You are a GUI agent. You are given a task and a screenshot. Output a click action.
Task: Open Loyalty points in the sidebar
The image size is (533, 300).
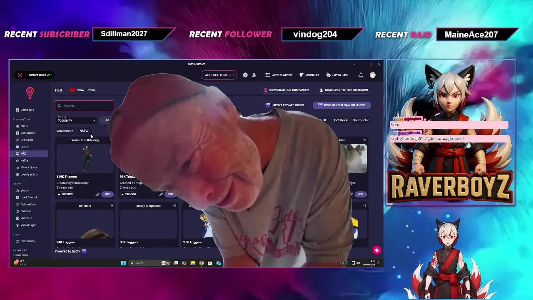click(27, 174)
